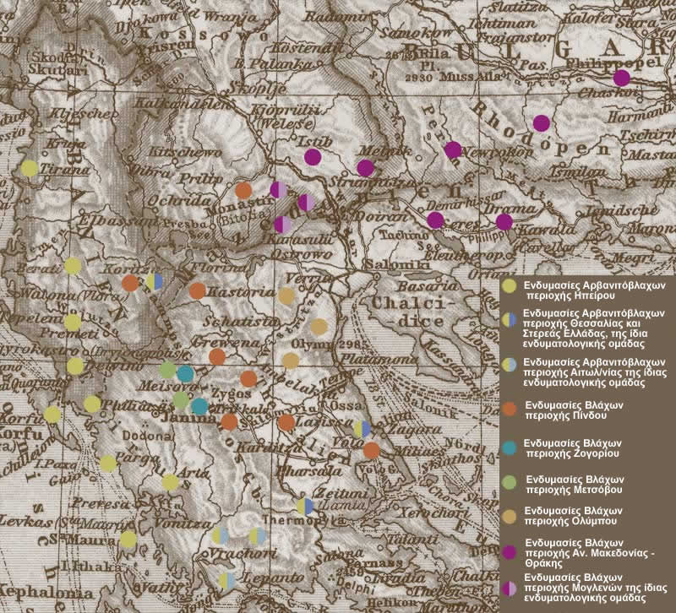Click yellow-blue legend swatch for Θεσσαλίας
The image size is (676, 613).
coord(510,320)
